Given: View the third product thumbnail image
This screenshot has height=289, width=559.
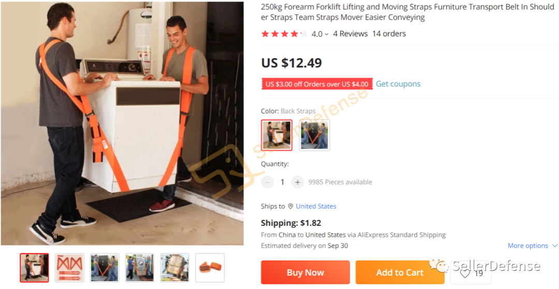Looking at the screenshot, I should [105, 268].
